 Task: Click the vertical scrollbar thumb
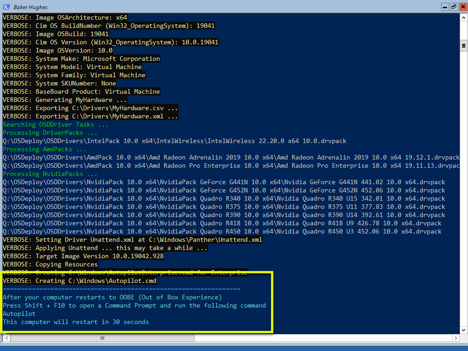pos(463,46)
